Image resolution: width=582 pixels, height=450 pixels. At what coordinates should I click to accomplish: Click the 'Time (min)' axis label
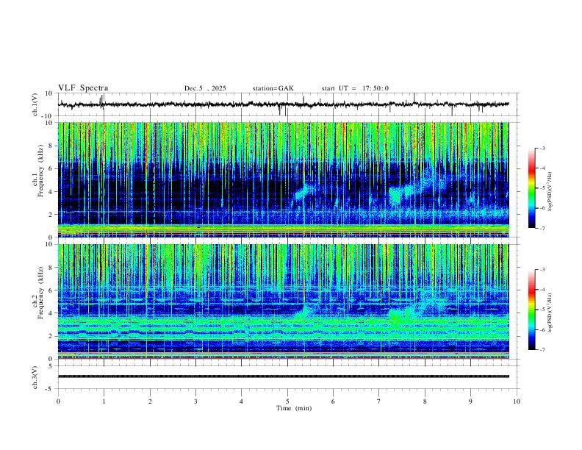coord(294,408)
